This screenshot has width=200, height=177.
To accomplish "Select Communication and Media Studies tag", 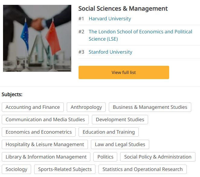I will (x=45, y=120).
